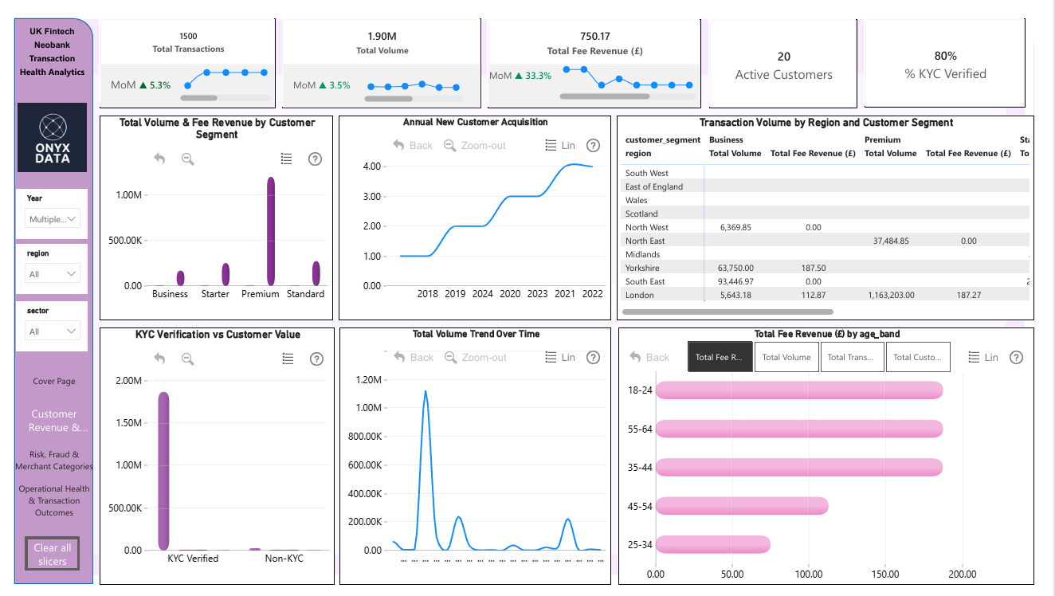Click MoM 3.5% indicator
Image resolution: width=1055 pixels, height=596 pixels.
(322, 84)
